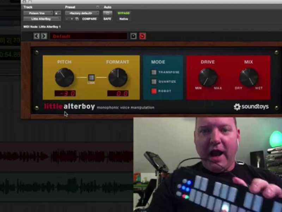Screen dimensions: 282x212
Task: Open the insert position 'a' dropdown
Action: tap(57, 13)
